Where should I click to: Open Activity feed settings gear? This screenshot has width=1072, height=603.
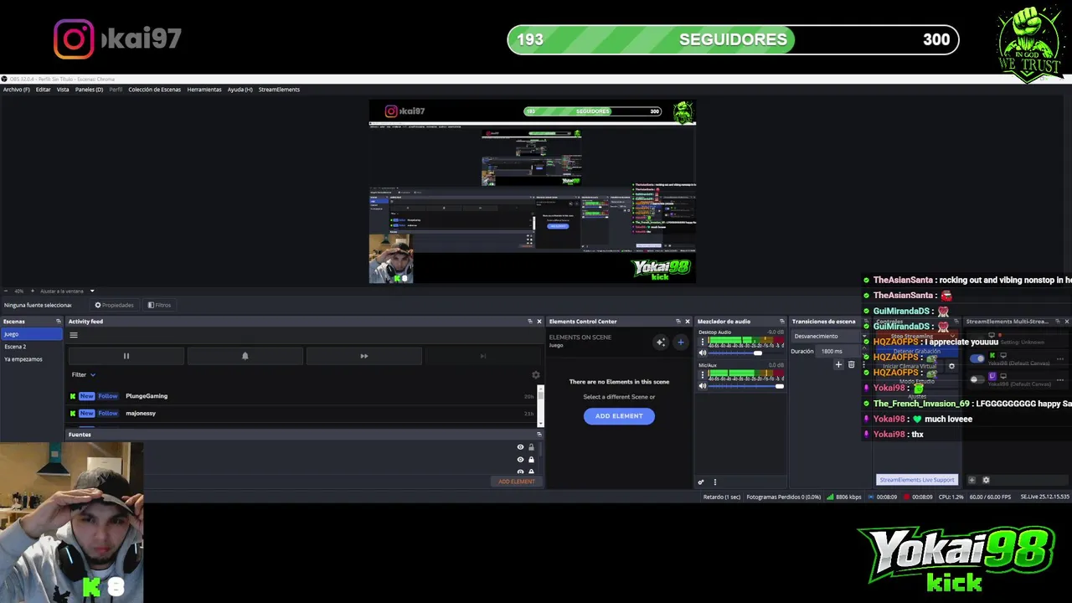[x=536, y=375]
